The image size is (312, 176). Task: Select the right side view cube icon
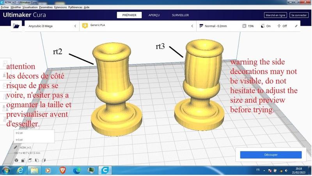click(44, 160)
